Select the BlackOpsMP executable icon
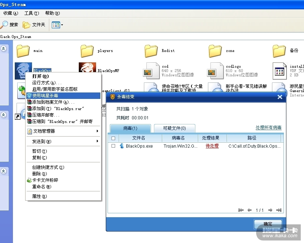 point(87,67)
